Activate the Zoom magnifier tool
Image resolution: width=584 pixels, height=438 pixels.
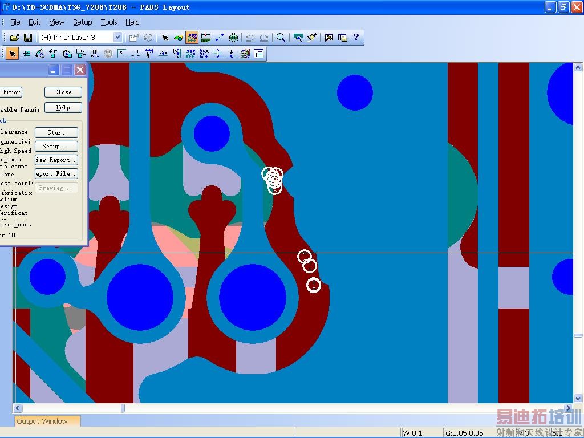click(281, 38)
